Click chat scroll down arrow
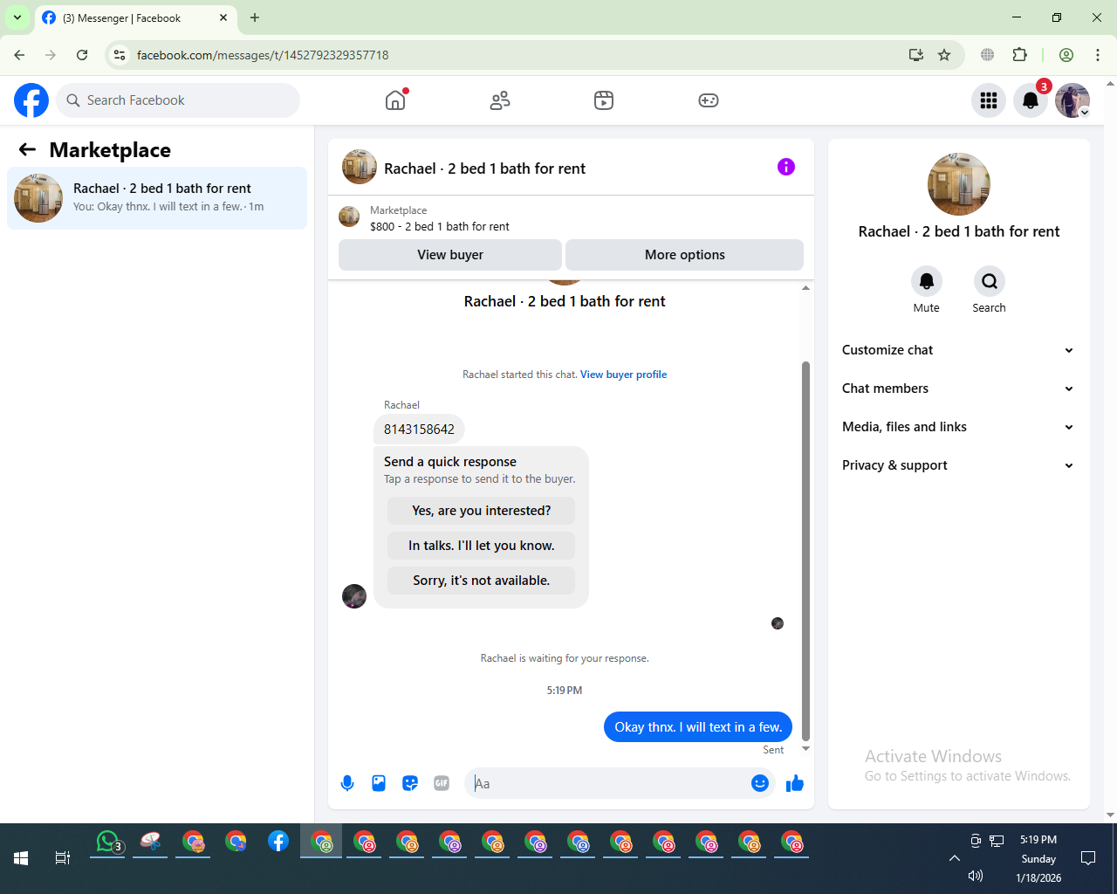Screen dimensions: 1117x894 point(805,749)
